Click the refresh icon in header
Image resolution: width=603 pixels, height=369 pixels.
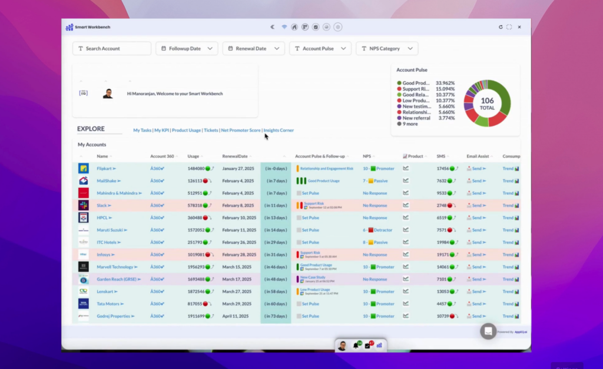[501, 27]
